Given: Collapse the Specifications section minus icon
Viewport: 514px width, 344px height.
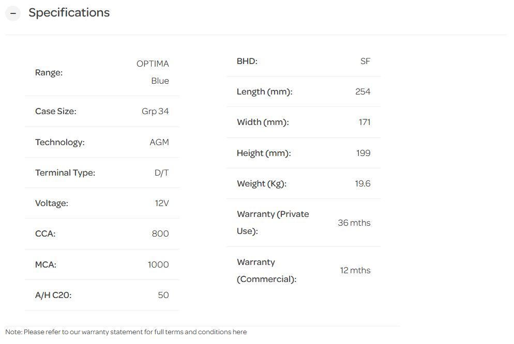Looking at the screenshot, I should point(13,13).
